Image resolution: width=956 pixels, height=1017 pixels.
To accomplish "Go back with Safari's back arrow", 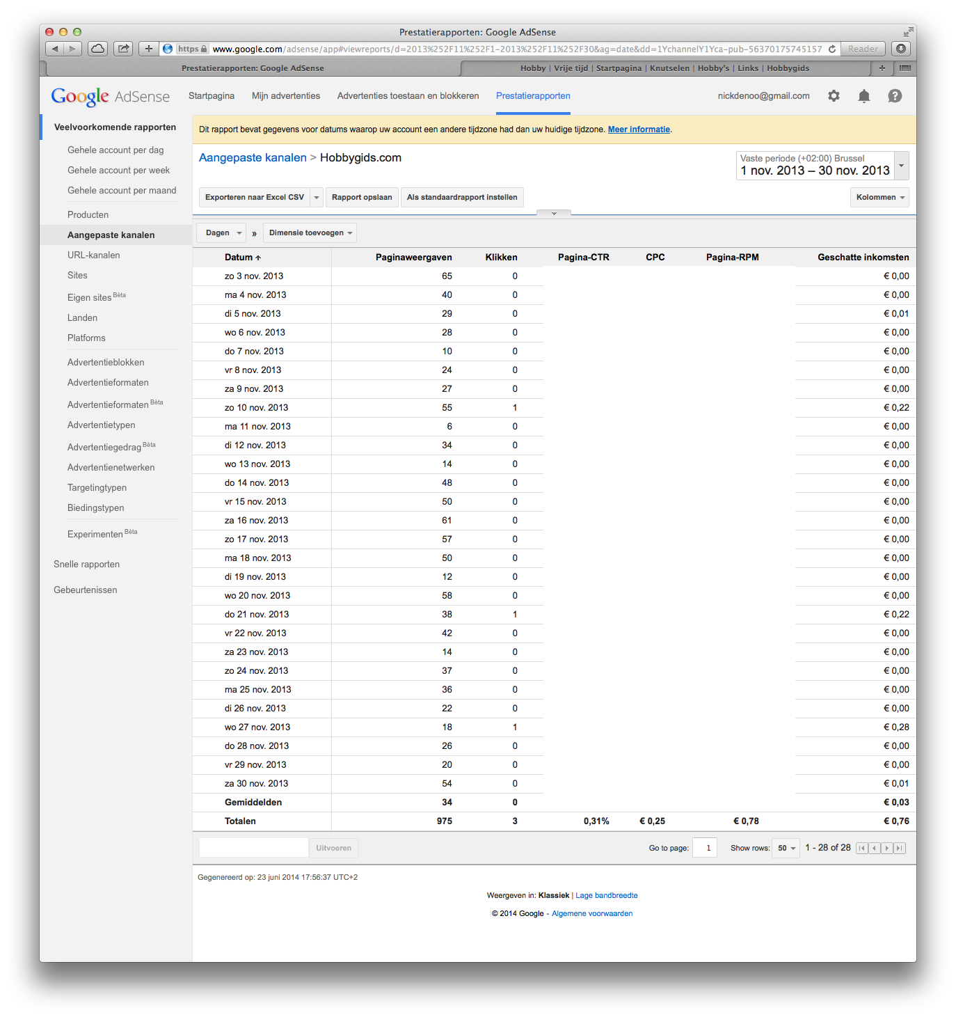I will 55,49.
